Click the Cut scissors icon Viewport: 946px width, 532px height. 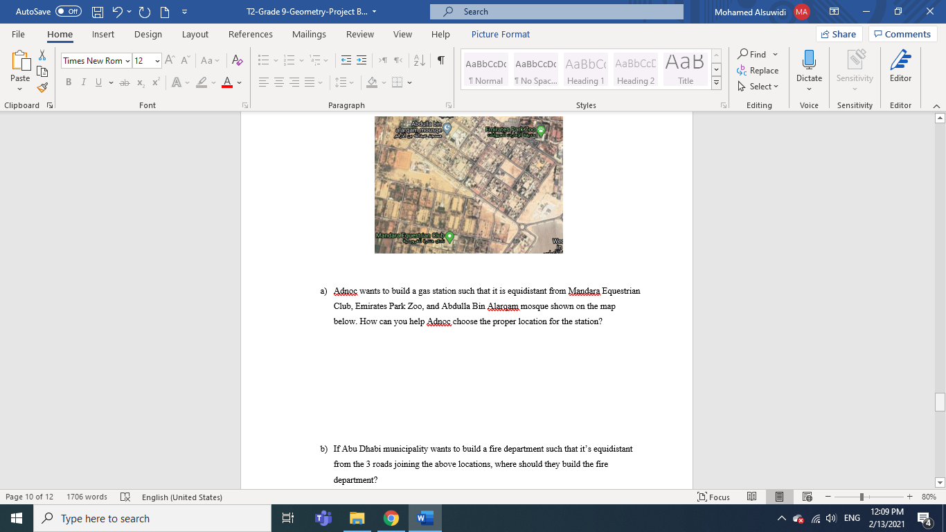point(42,55)
